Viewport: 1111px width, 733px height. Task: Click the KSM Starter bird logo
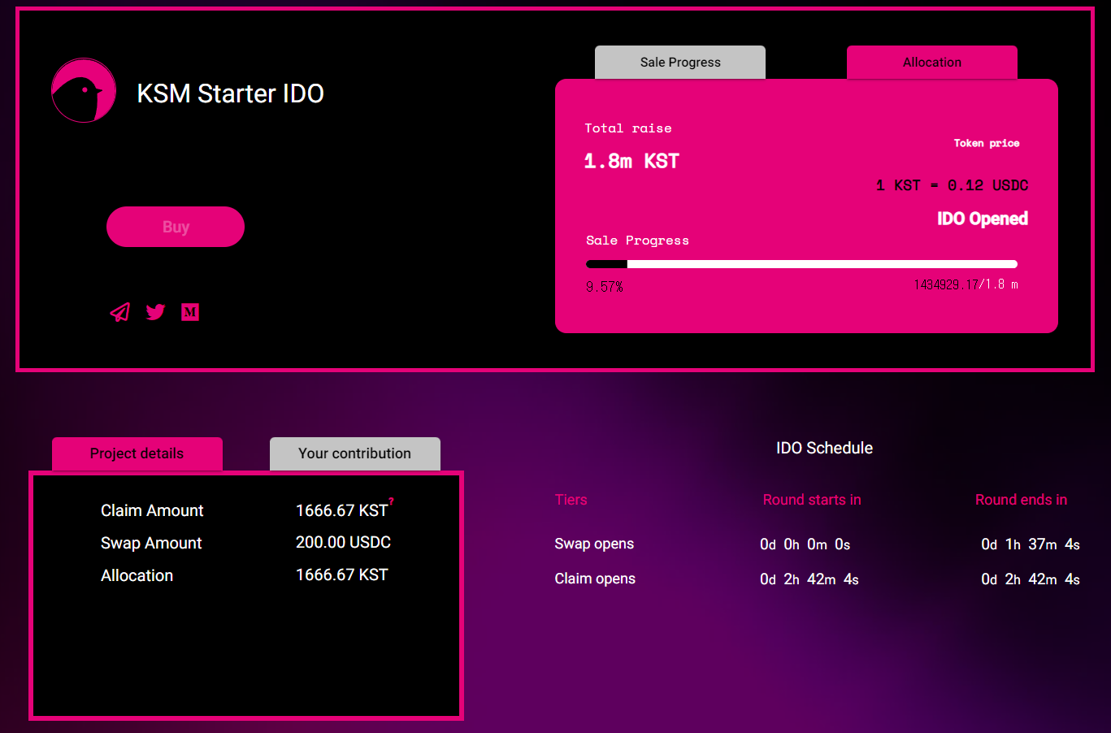(x=84, y=90)
